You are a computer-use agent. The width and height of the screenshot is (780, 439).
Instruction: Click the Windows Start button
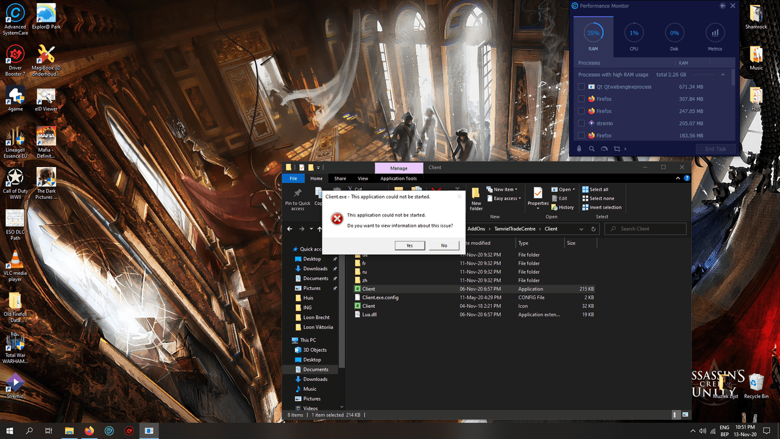pyautogui.click(x=10, y=430)
